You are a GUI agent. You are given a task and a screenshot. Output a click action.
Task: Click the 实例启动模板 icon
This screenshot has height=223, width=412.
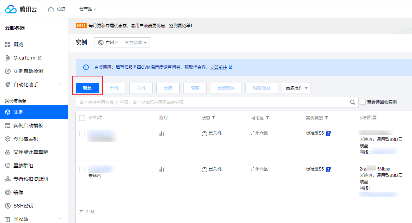8,126
